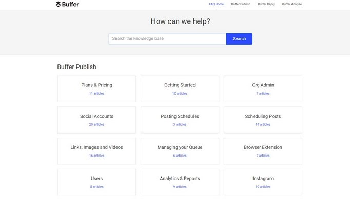Open Buffer Reply nav item
Screen dimensions: 350x199
pyautogui.click(x=266, y=4)
